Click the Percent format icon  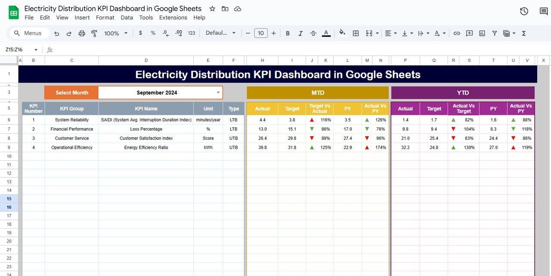(153, 33)
